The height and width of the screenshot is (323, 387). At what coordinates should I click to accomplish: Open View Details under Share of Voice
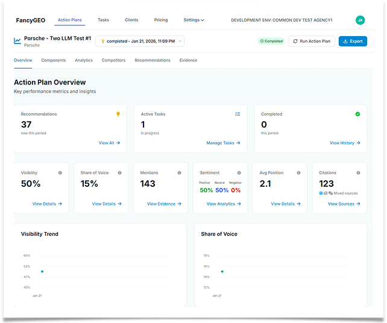pos(107,204)
